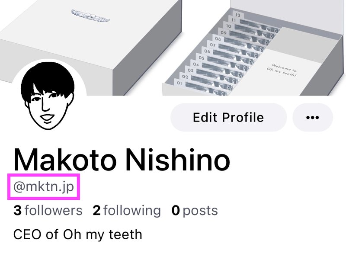Click tray tab labeled 06 in banner
This screenshot has width=346, height=260.
[207, 51]
